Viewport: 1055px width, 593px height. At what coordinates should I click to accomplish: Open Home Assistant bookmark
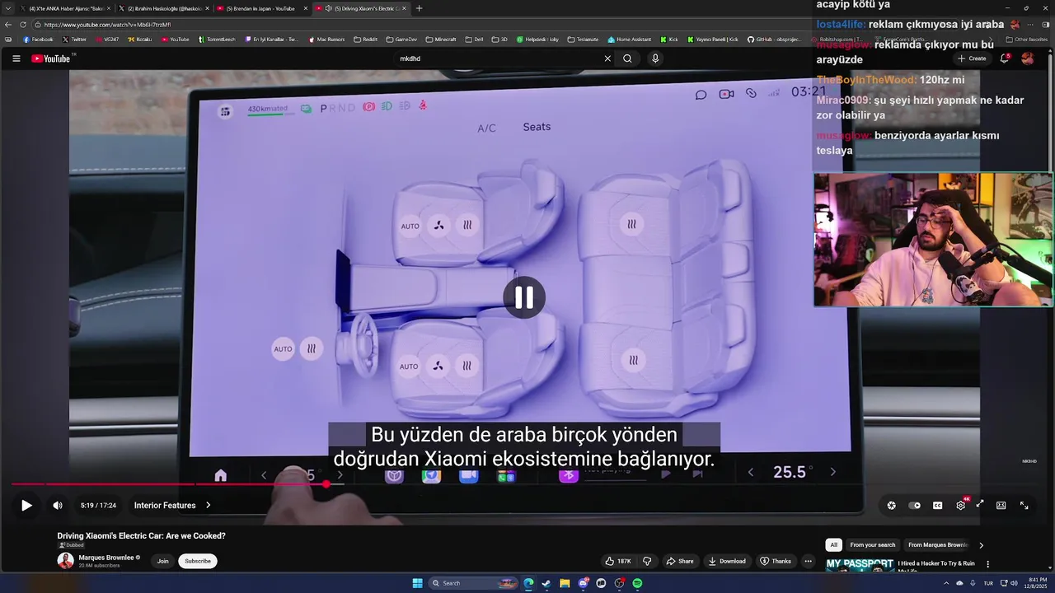pos(629,39)
